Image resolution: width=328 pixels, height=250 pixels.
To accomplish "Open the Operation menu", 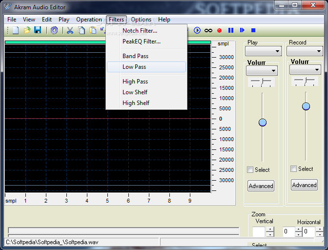I will click(89, 20).
